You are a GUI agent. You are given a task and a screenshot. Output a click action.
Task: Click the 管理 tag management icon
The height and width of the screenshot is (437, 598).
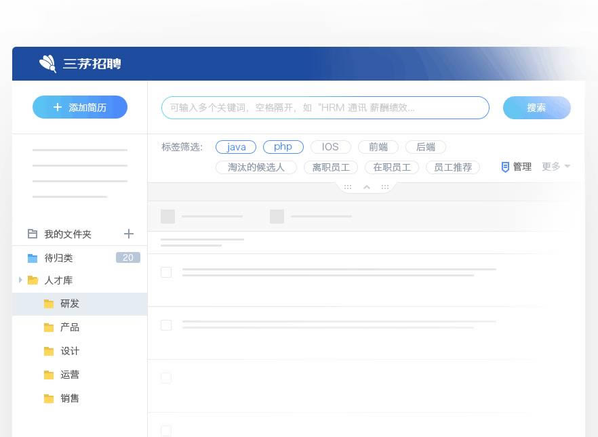click(x=505, y=167)
